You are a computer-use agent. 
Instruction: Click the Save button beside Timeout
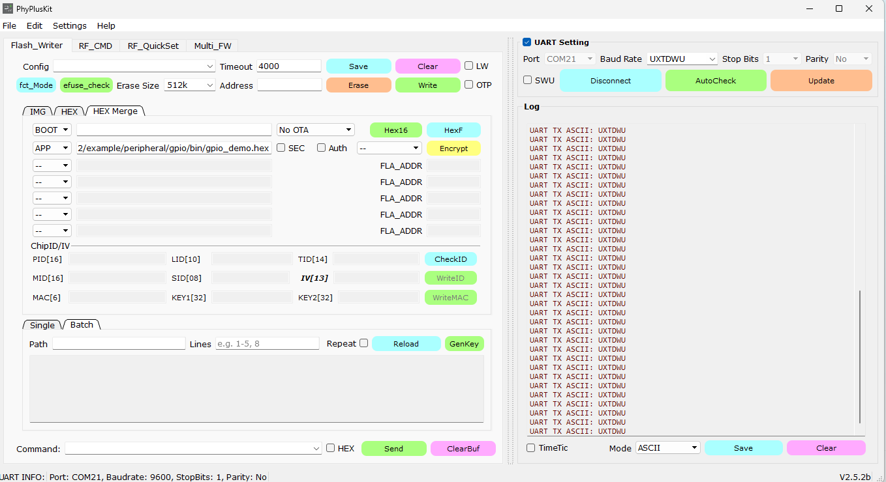coord(359,66)
